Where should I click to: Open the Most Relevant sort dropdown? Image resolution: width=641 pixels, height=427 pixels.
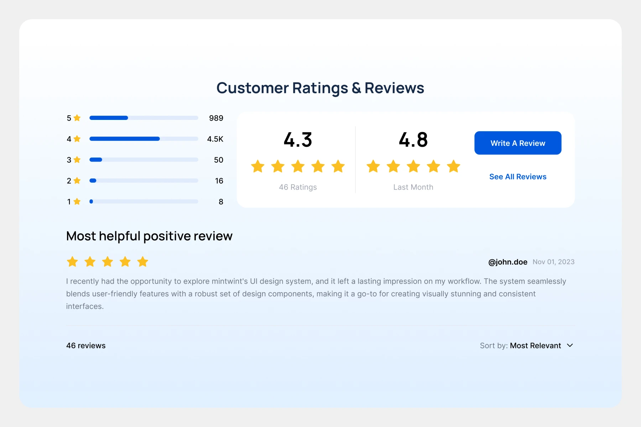tap(535, 346)
